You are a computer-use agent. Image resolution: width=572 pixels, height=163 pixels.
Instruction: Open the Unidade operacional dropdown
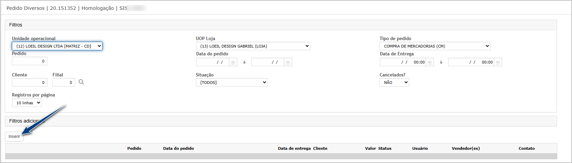click(57, 46)
